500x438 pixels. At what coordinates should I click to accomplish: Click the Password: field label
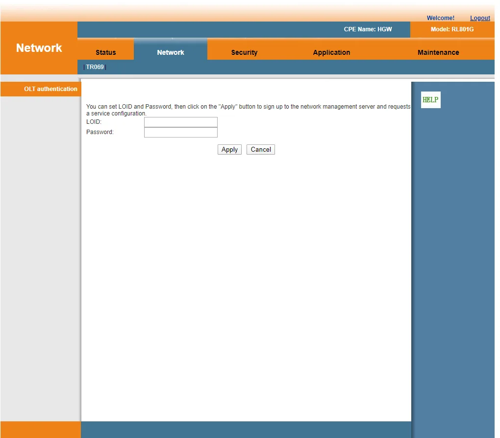[100, 132]
